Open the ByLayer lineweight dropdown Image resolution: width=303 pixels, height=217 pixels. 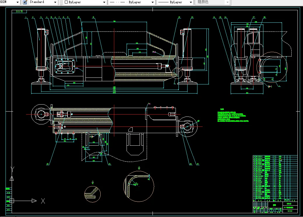(191, 2)
